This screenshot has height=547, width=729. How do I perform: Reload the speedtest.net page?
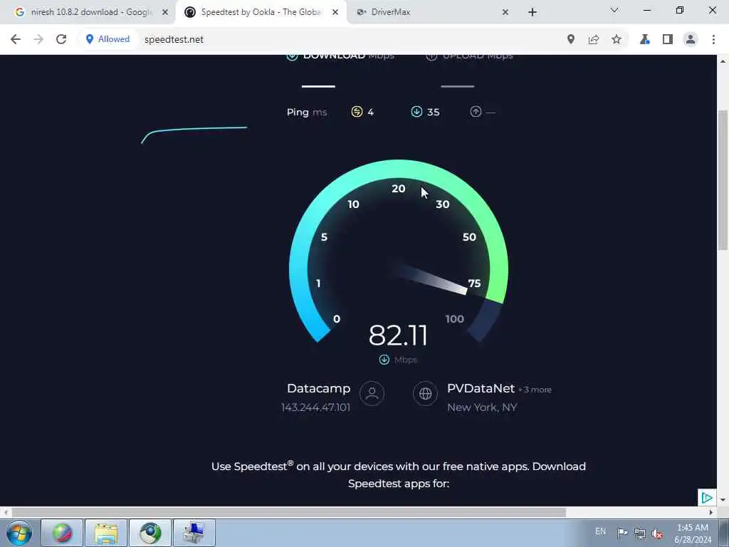61,40
